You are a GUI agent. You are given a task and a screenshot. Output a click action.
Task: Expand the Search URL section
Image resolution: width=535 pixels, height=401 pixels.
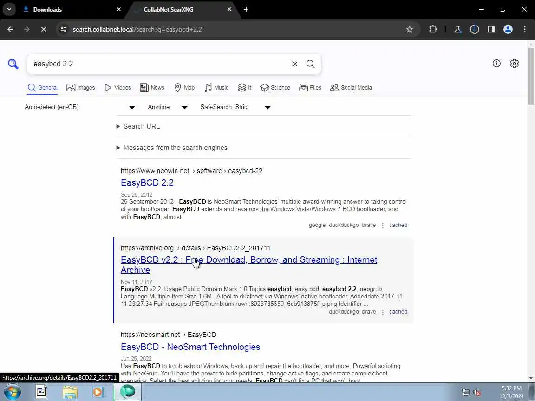(x=138, y=126)
